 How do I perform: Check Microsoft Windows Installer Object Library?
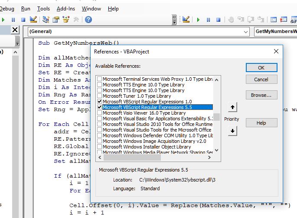(99, 147)
